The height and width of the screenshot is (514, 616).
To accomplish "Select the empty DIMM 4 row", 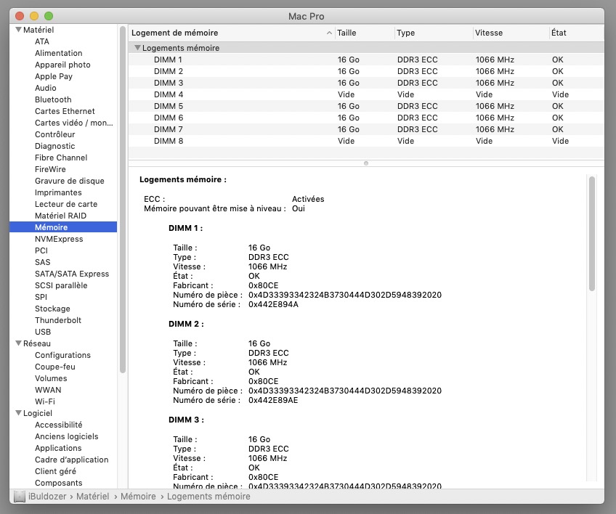I will click(x=366, y=94).
